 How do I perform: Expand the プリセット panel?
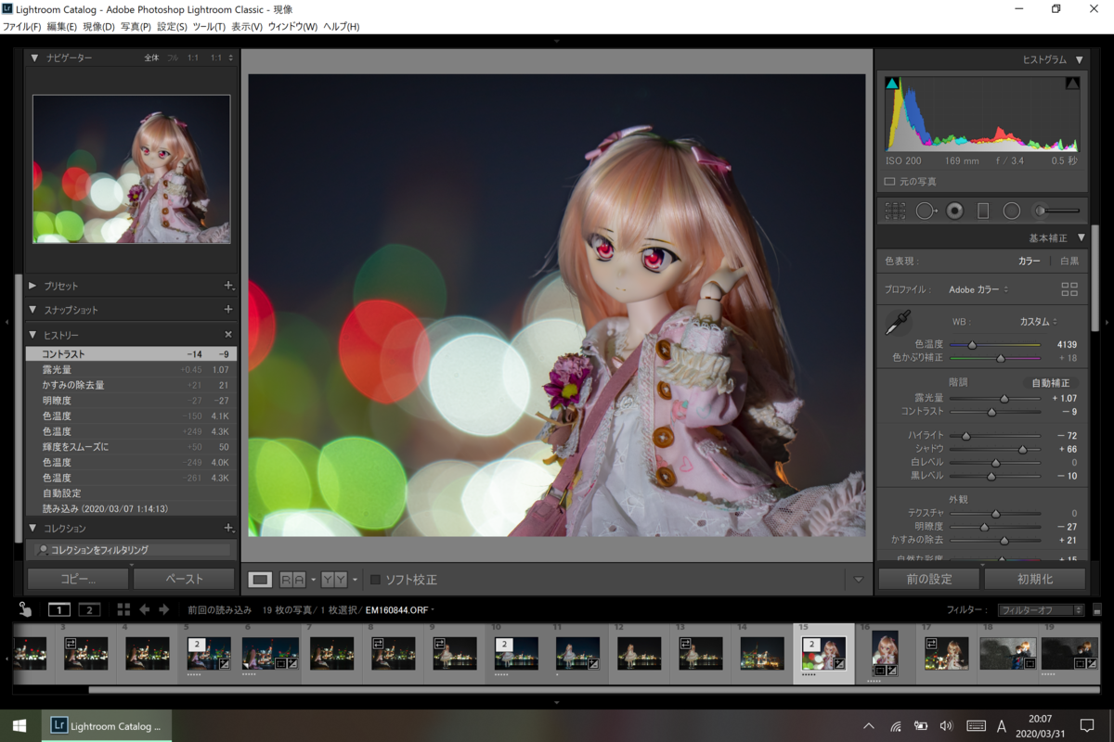[33, 286]
